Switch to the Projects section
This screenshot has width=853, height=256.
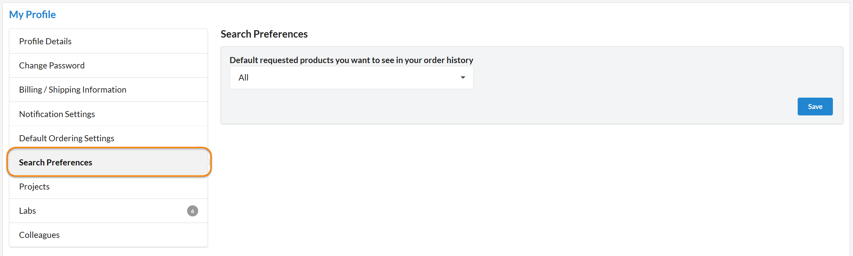(x=34, y=187)
